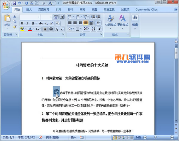
Task: Undo the last action
Action: (19, 3)
